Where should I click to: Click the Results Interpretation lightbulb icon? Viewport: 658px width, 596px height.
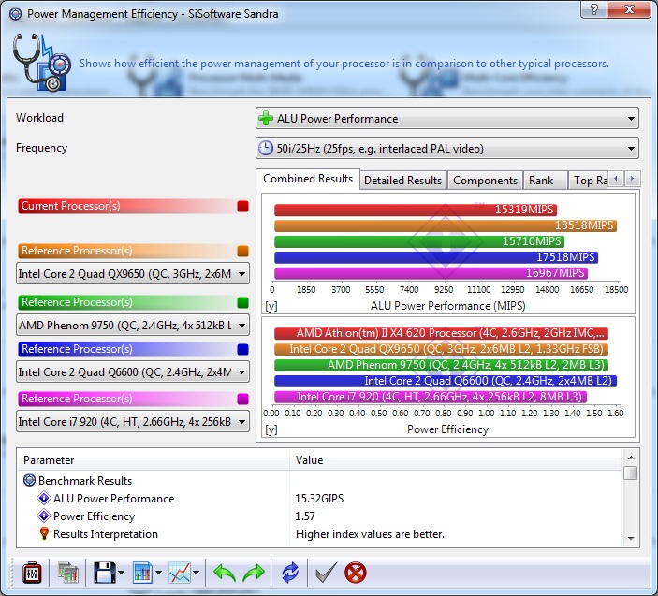(x=44, y=533)
